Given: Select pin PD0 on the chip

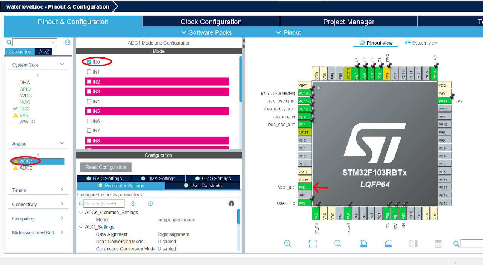Looking at the screenshot, I should point(305,117).
